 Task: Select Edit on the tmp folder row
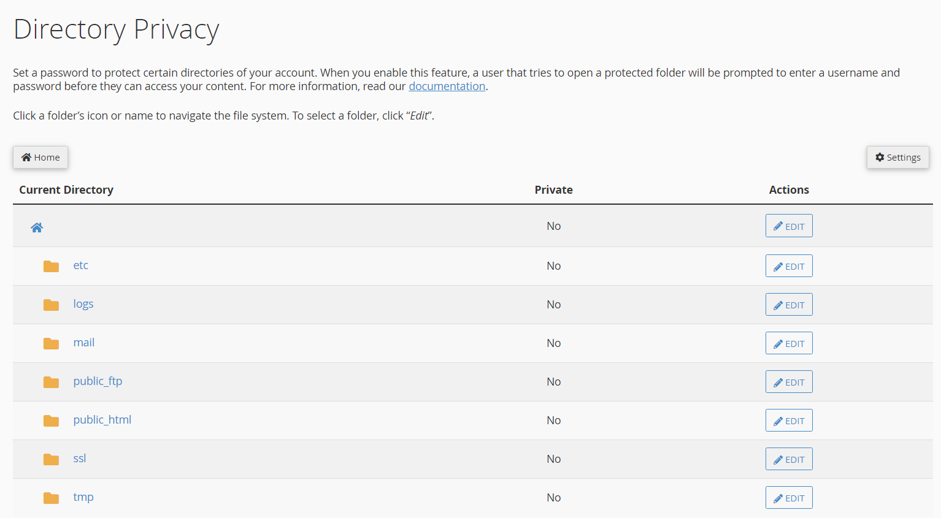[789, 497]
